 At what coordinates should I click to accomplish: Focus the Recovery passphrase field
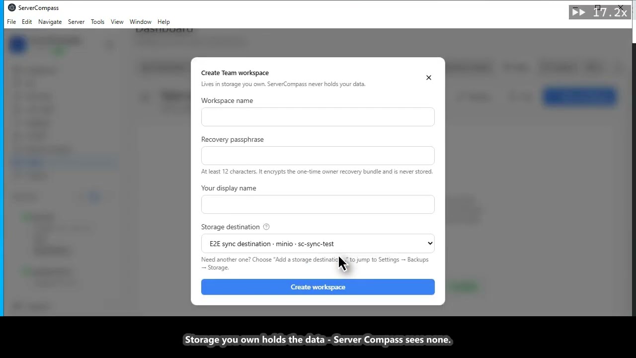click(x=318, y=156)
